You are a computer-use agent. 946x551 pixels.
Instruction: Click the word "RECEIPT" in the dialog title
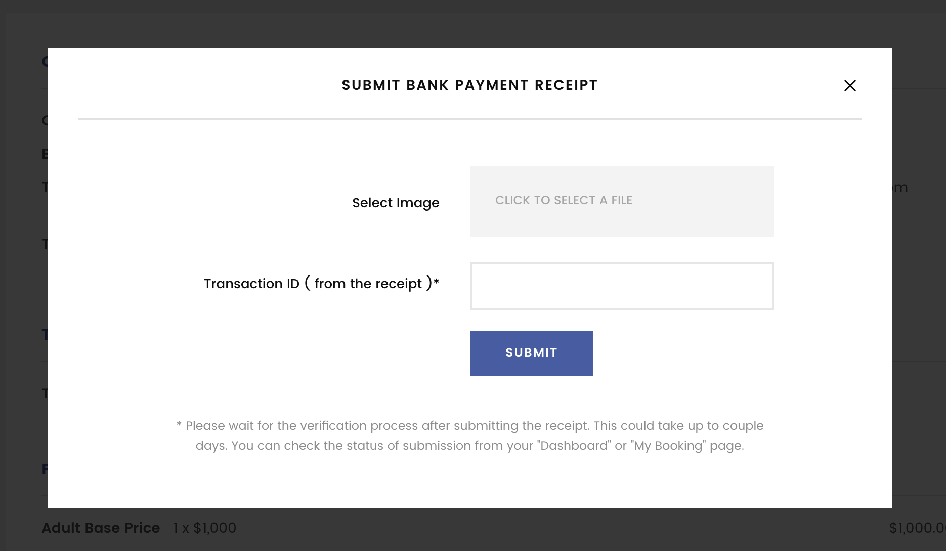click(566, 85)
